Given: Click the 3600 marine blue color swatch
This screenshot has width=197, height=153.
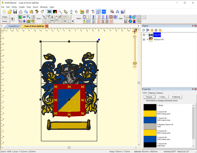Looking at the screenshot, I should pyautogui.click(x=150, y=120).
